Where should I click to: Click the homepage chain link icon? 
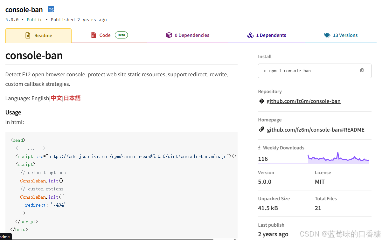[x=261, y=129]
